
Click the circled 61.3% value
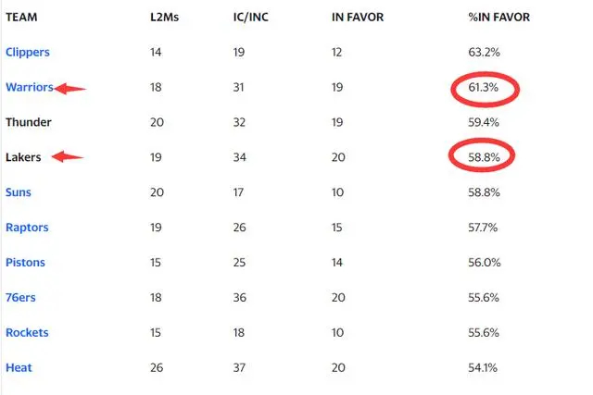485,90
